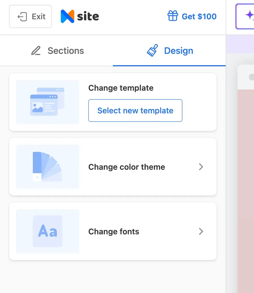Click the Aa fonts illustration
The width and height of the screenshot is (254, 293).
coord(47,231)
